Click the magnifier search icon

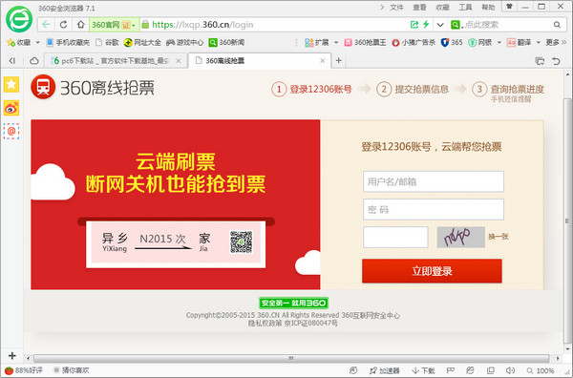coord(557,25)
